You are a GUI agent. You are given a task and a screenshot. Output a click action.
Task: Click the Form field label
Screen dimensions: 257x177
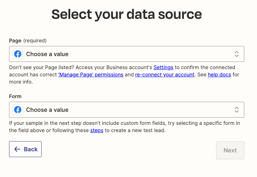(15, 96)
